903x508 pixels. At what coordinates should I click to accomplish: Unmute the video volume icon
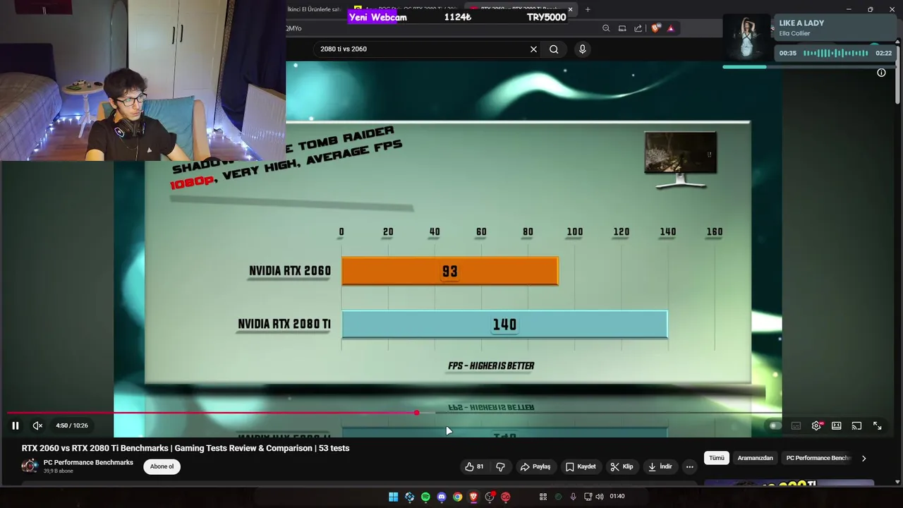(x=37, y=425)
